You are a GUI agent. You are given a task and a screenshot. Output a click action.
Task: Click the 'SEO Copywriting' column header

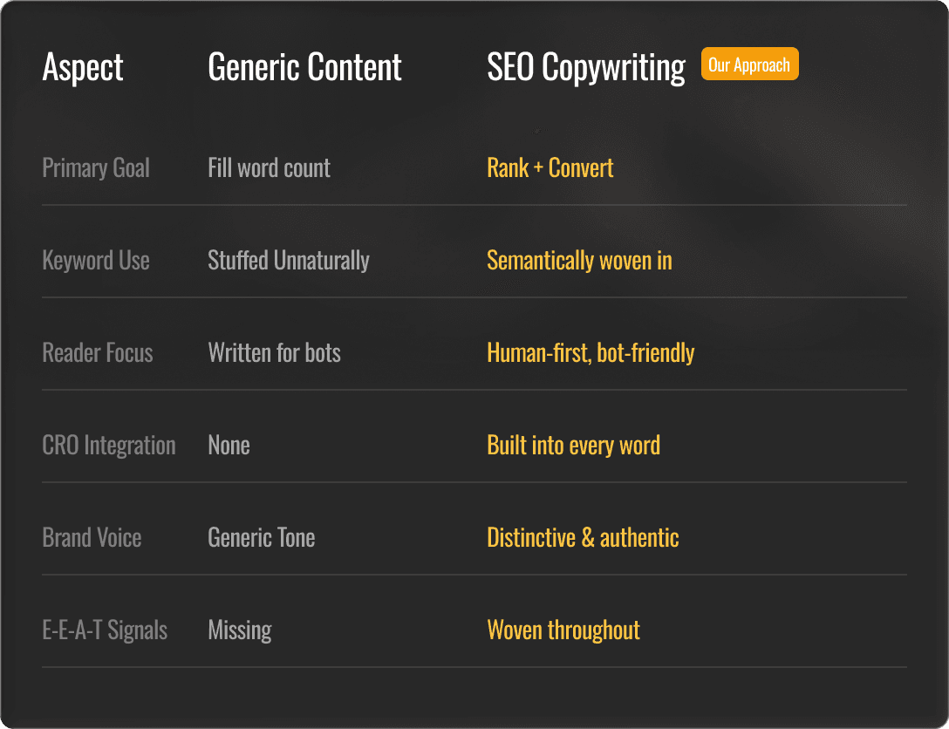pyautogui.click(x=586, y=68)
